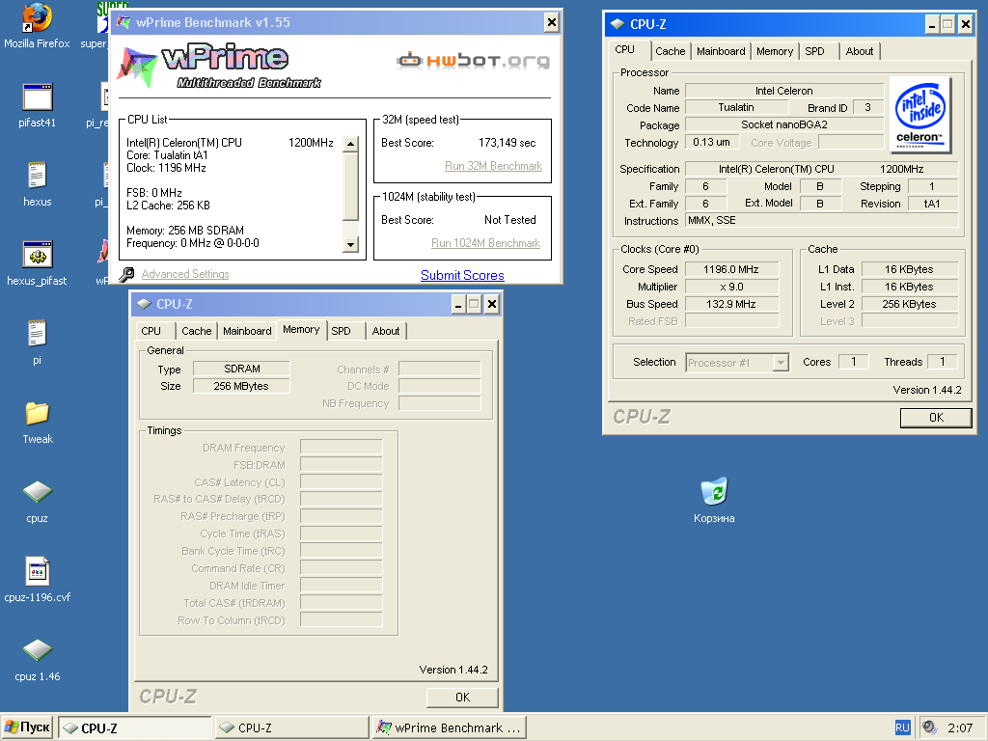Open the Tweak folder icon
The height and width of the screenshot is (741, 988).
(x=38, y=423)
